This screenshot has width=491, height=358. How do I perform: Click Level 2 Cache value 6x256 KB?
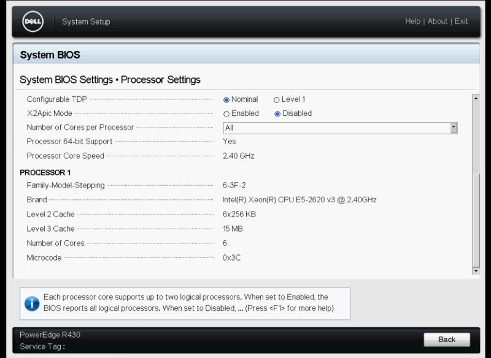pyautogui.click(x=239, y=214)
